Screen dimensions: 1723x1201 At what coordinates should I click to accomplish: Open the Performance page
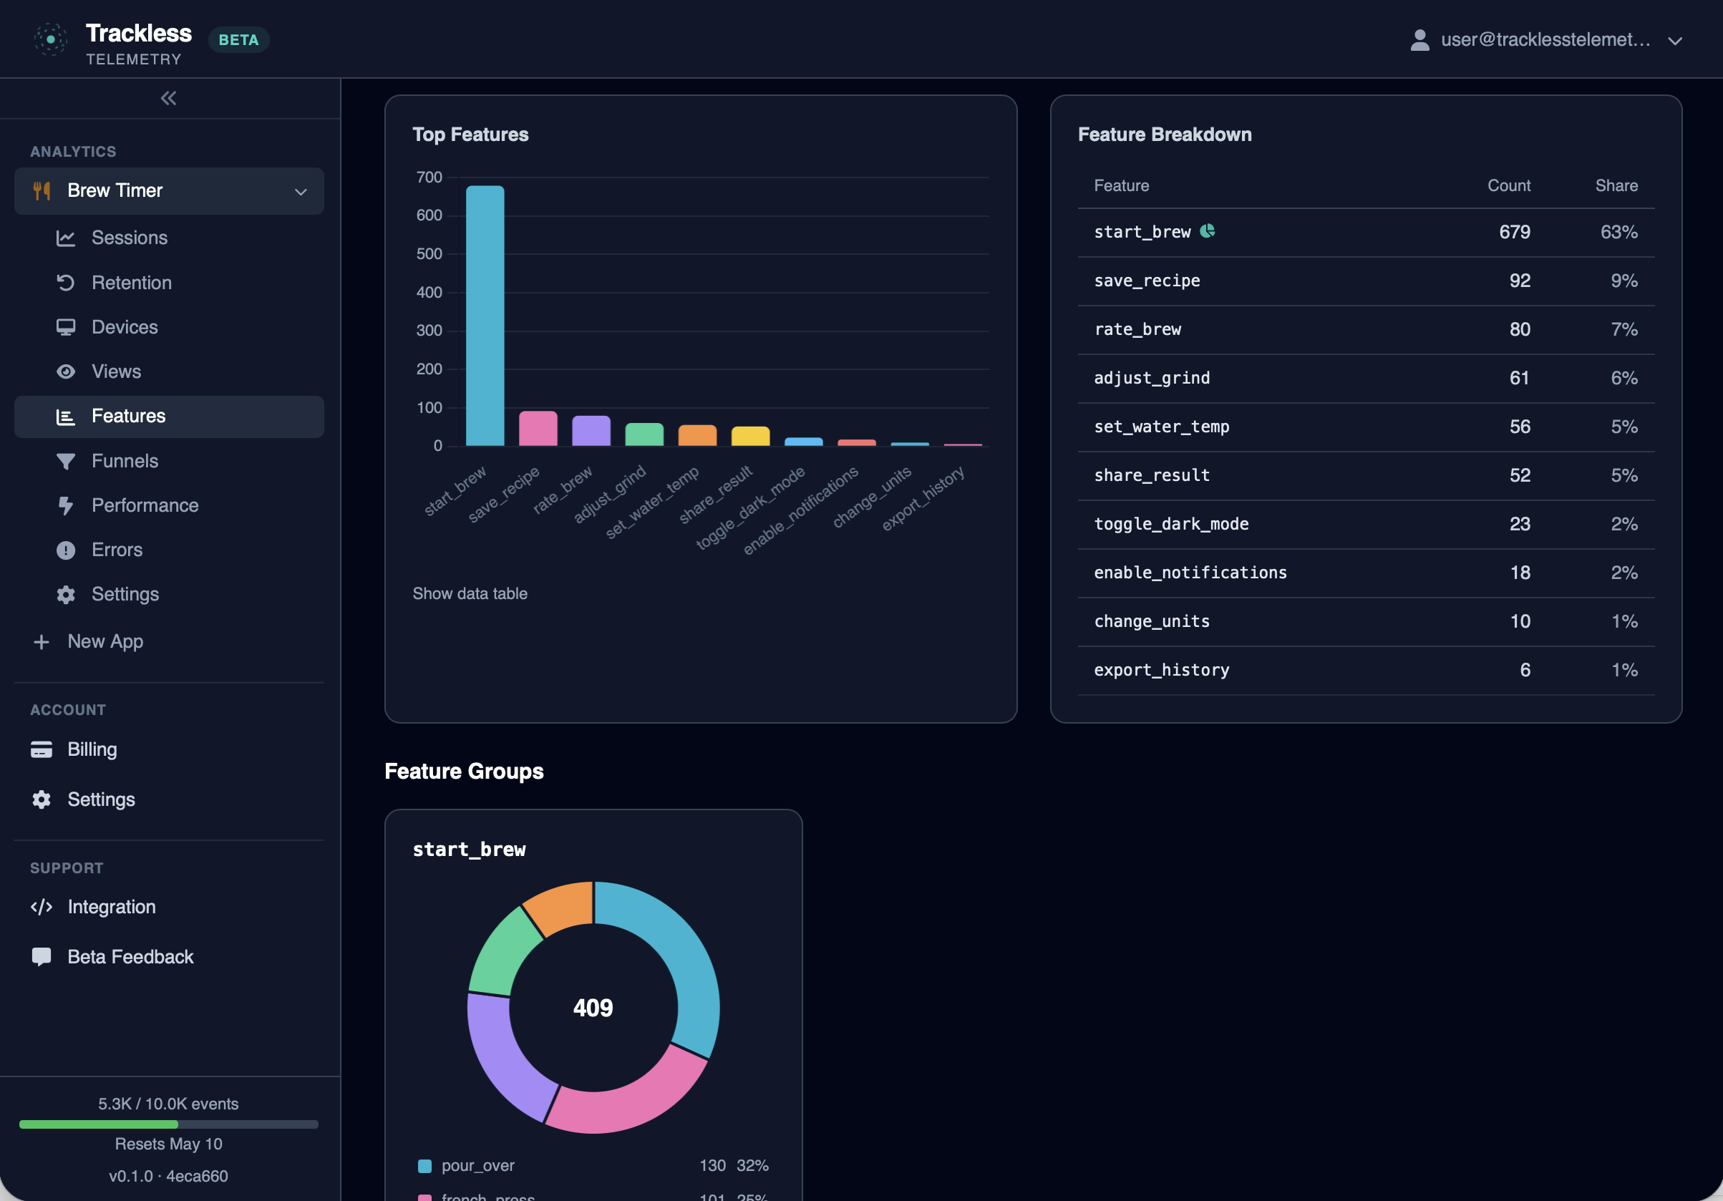tap(169, 505)
